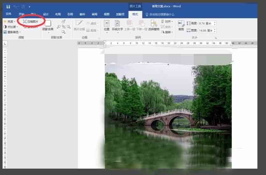
Task: Switch to the 邮件 (Mailings) tab
Action: [82, 14]
